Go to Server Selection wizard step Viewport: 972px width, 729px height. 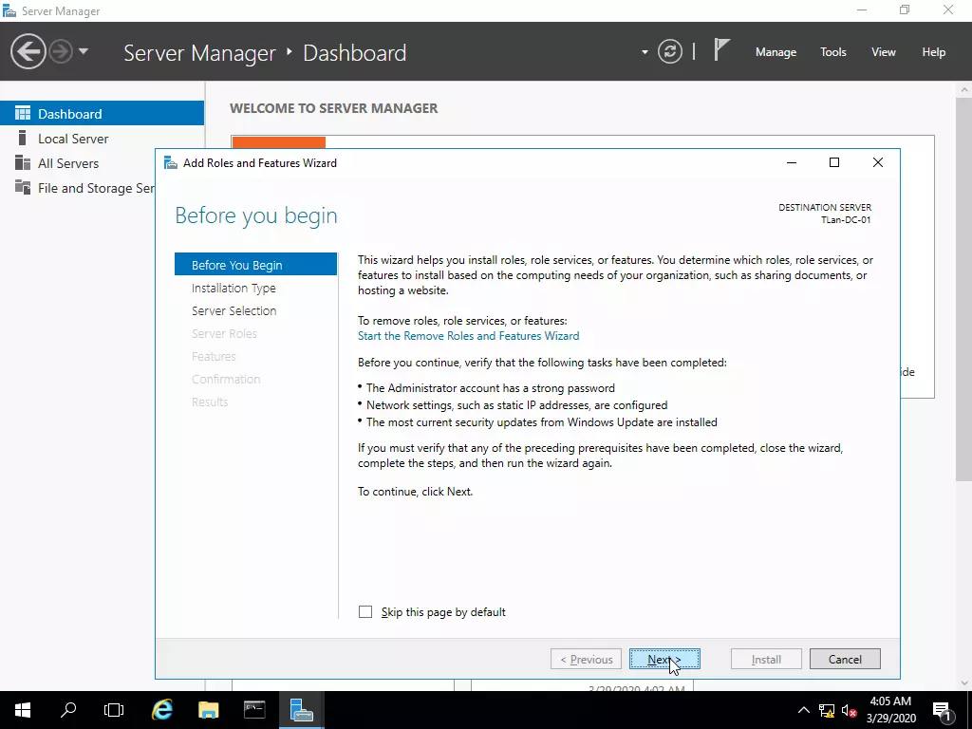coord(234,310)
